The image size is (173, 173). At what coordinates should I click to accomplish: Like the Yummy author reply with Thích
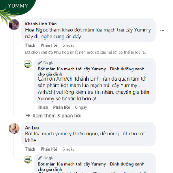point(43,107)
